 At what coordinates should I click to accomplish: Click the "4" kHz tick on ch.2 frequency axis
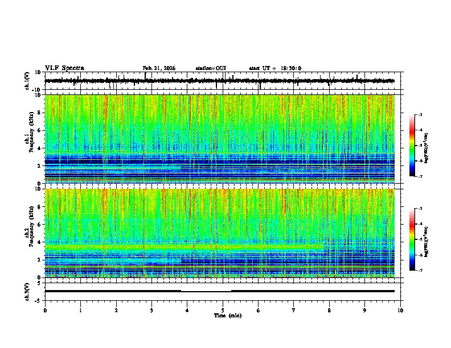click(39, 242)
